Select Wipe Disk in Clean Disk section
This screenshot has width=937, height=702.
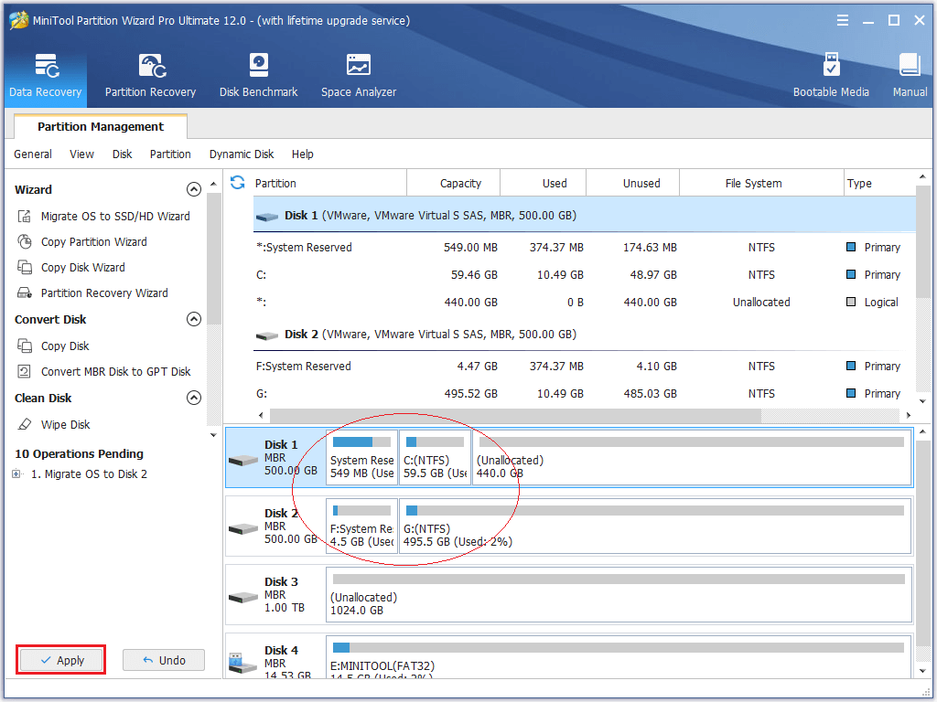pyautogui.click(x=65, y=425)
